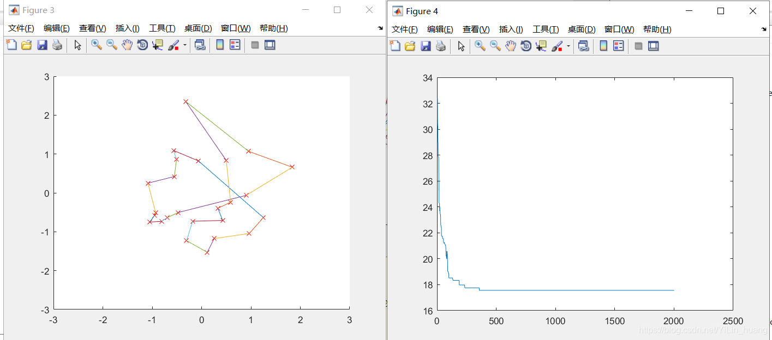772x340 pixels.
Task: Click dock arrow in Figure 3 menu bar
Action: (x=380, y=28)
